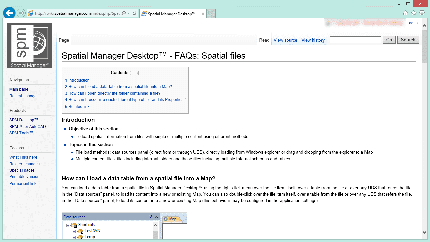Click the 'Products' sidebar heading

[x=17, y=111]
